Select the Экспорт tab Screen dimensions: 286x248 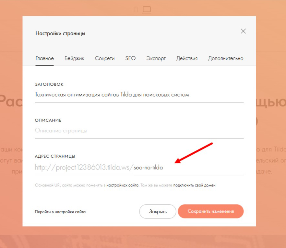point(156,58)
